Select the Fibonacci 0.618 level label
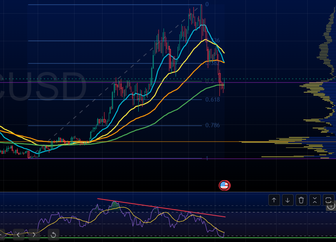 [212, 100]
